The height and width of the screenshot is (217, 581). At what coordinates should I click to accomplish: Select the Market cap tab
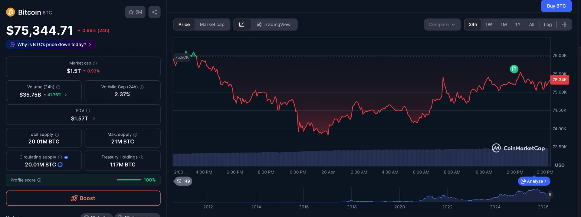coord(212,24)
